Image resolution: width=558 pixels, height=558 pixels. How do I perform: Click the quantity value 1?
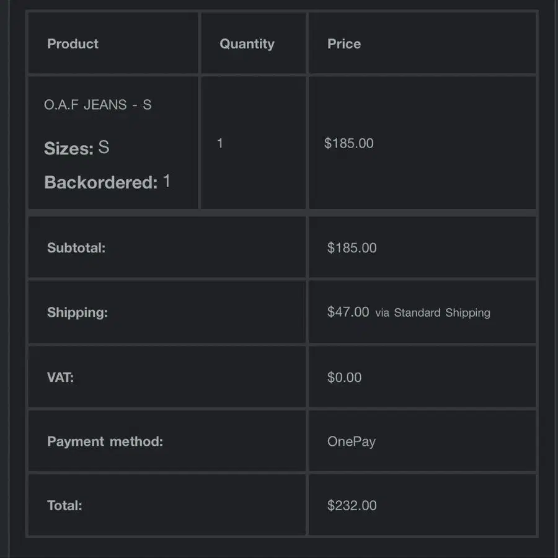220,143
